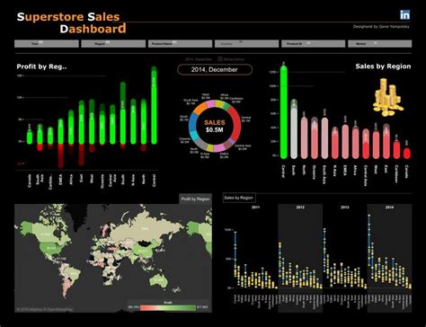The image size is (426, 327).
Task: Click Australia on the profit map
Action: 158,280
